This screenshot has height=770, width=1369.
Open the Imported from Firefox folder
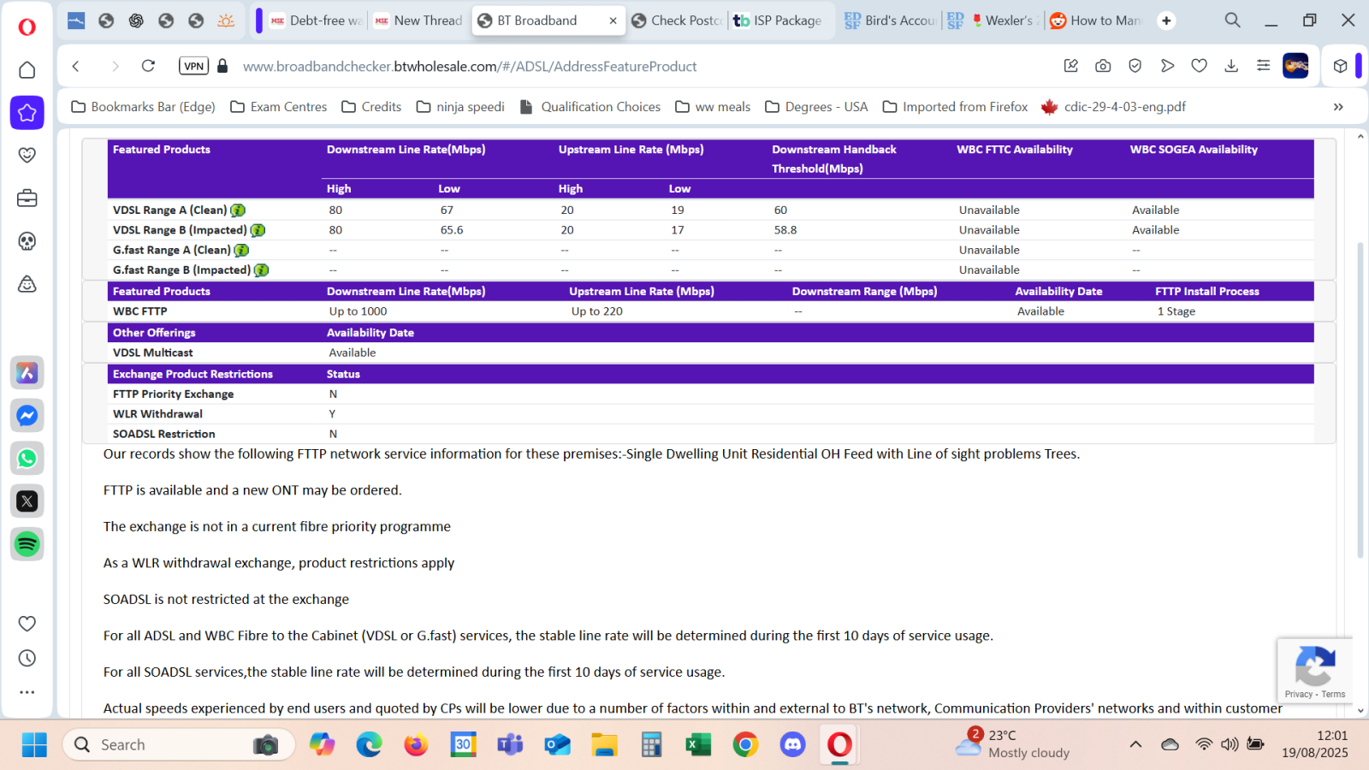[955, 107]
